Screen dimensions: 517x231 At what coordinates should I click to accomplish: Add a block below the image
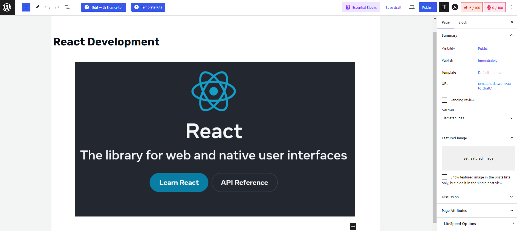[353, 226]
